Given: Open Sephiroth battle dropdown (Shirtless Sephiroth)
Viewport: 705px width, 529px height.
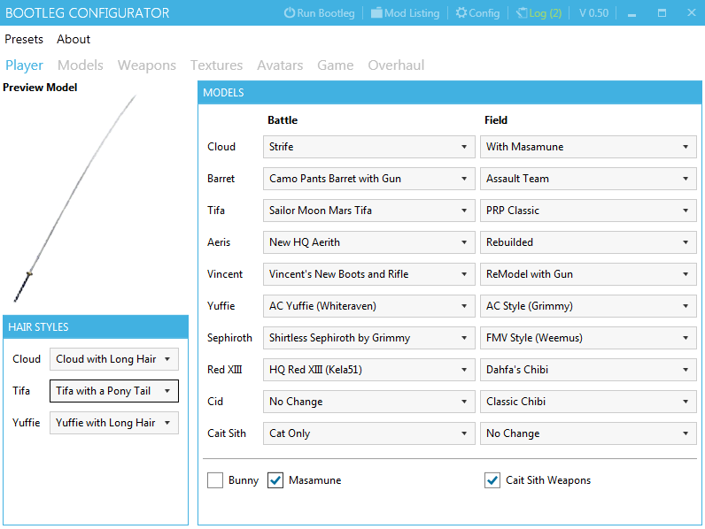Looking at the screenshot, I should click(x=368, y=338).
